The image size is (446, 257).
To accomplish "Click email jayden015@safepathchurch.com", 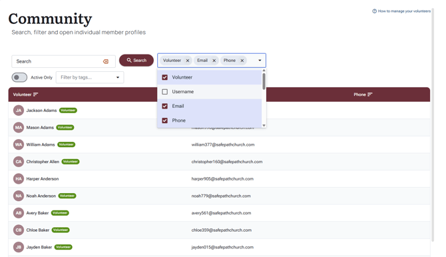I will (222, 247).
